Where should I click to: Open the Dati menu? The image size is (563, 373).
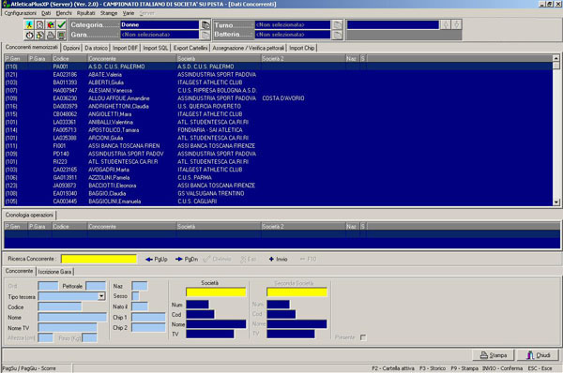point(46,13)
